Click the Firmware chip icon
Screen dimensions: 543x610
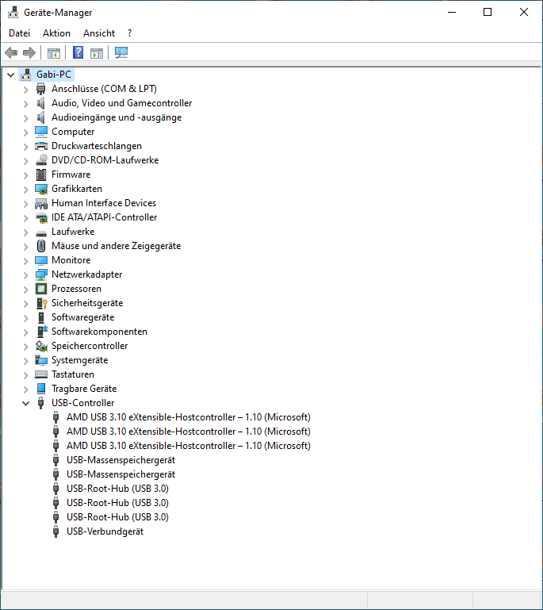tap(40, 175)
